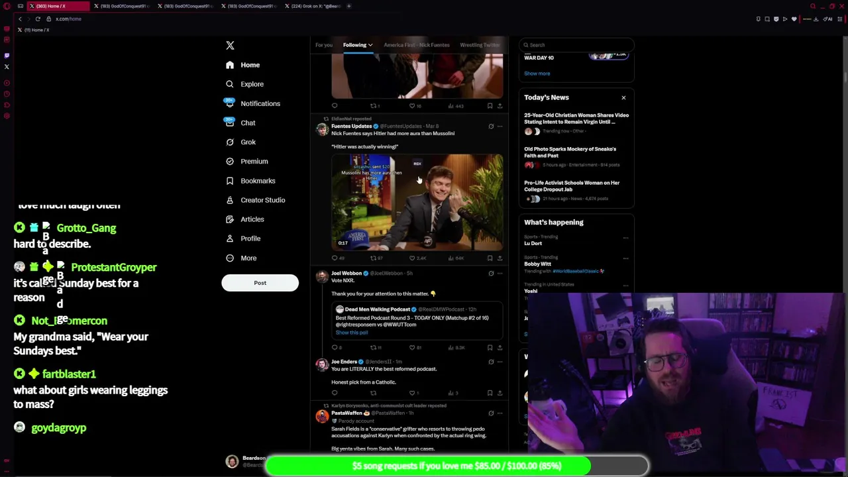The height and width of the screenshot is (477, 848).
Task: Open Bookmarks in the sidebar
Action: tap(250, 180)
